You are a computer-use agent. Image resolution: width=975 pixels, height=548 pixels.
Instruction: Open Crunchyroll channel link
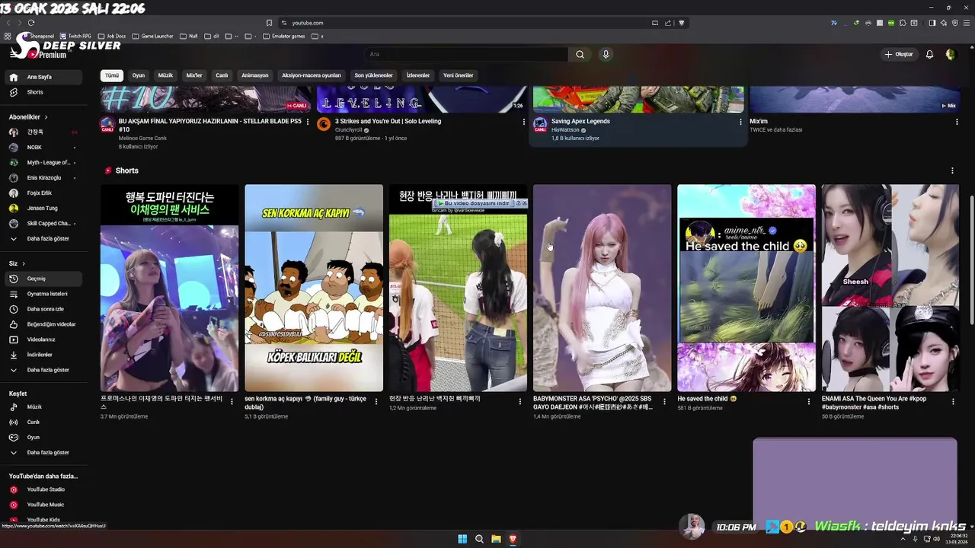click(x=348, y=130)
